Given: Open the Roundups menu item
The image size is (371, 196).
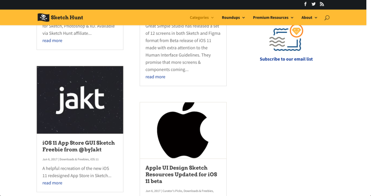Looking at the screenshot, I should click(230, 18).
